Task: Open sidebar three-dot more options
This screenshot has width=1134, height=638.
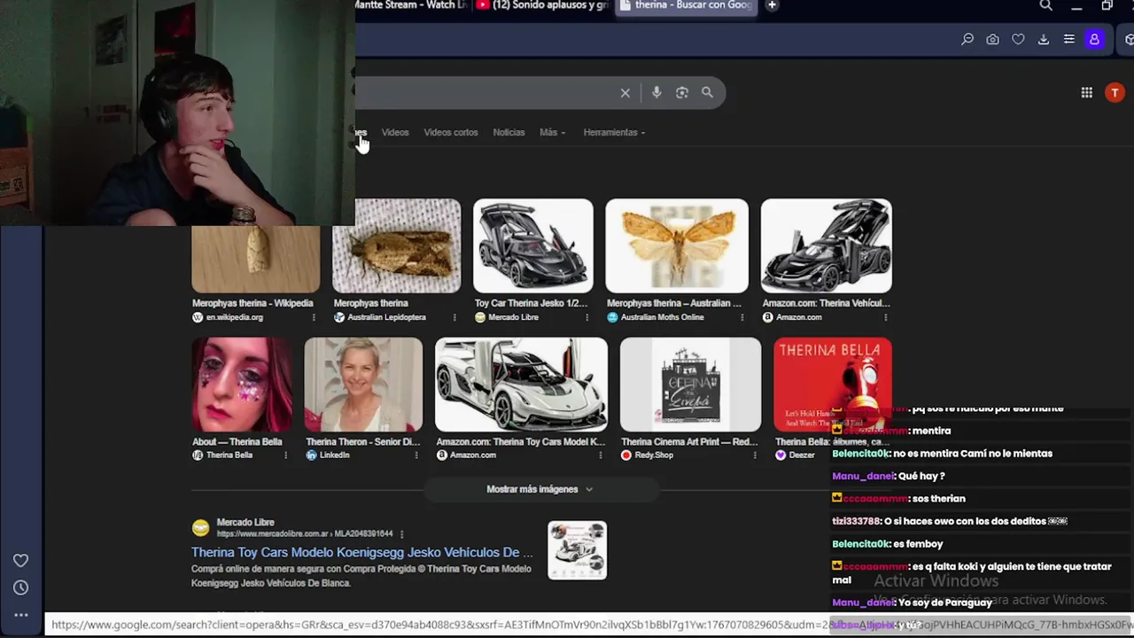Action: 20,615
